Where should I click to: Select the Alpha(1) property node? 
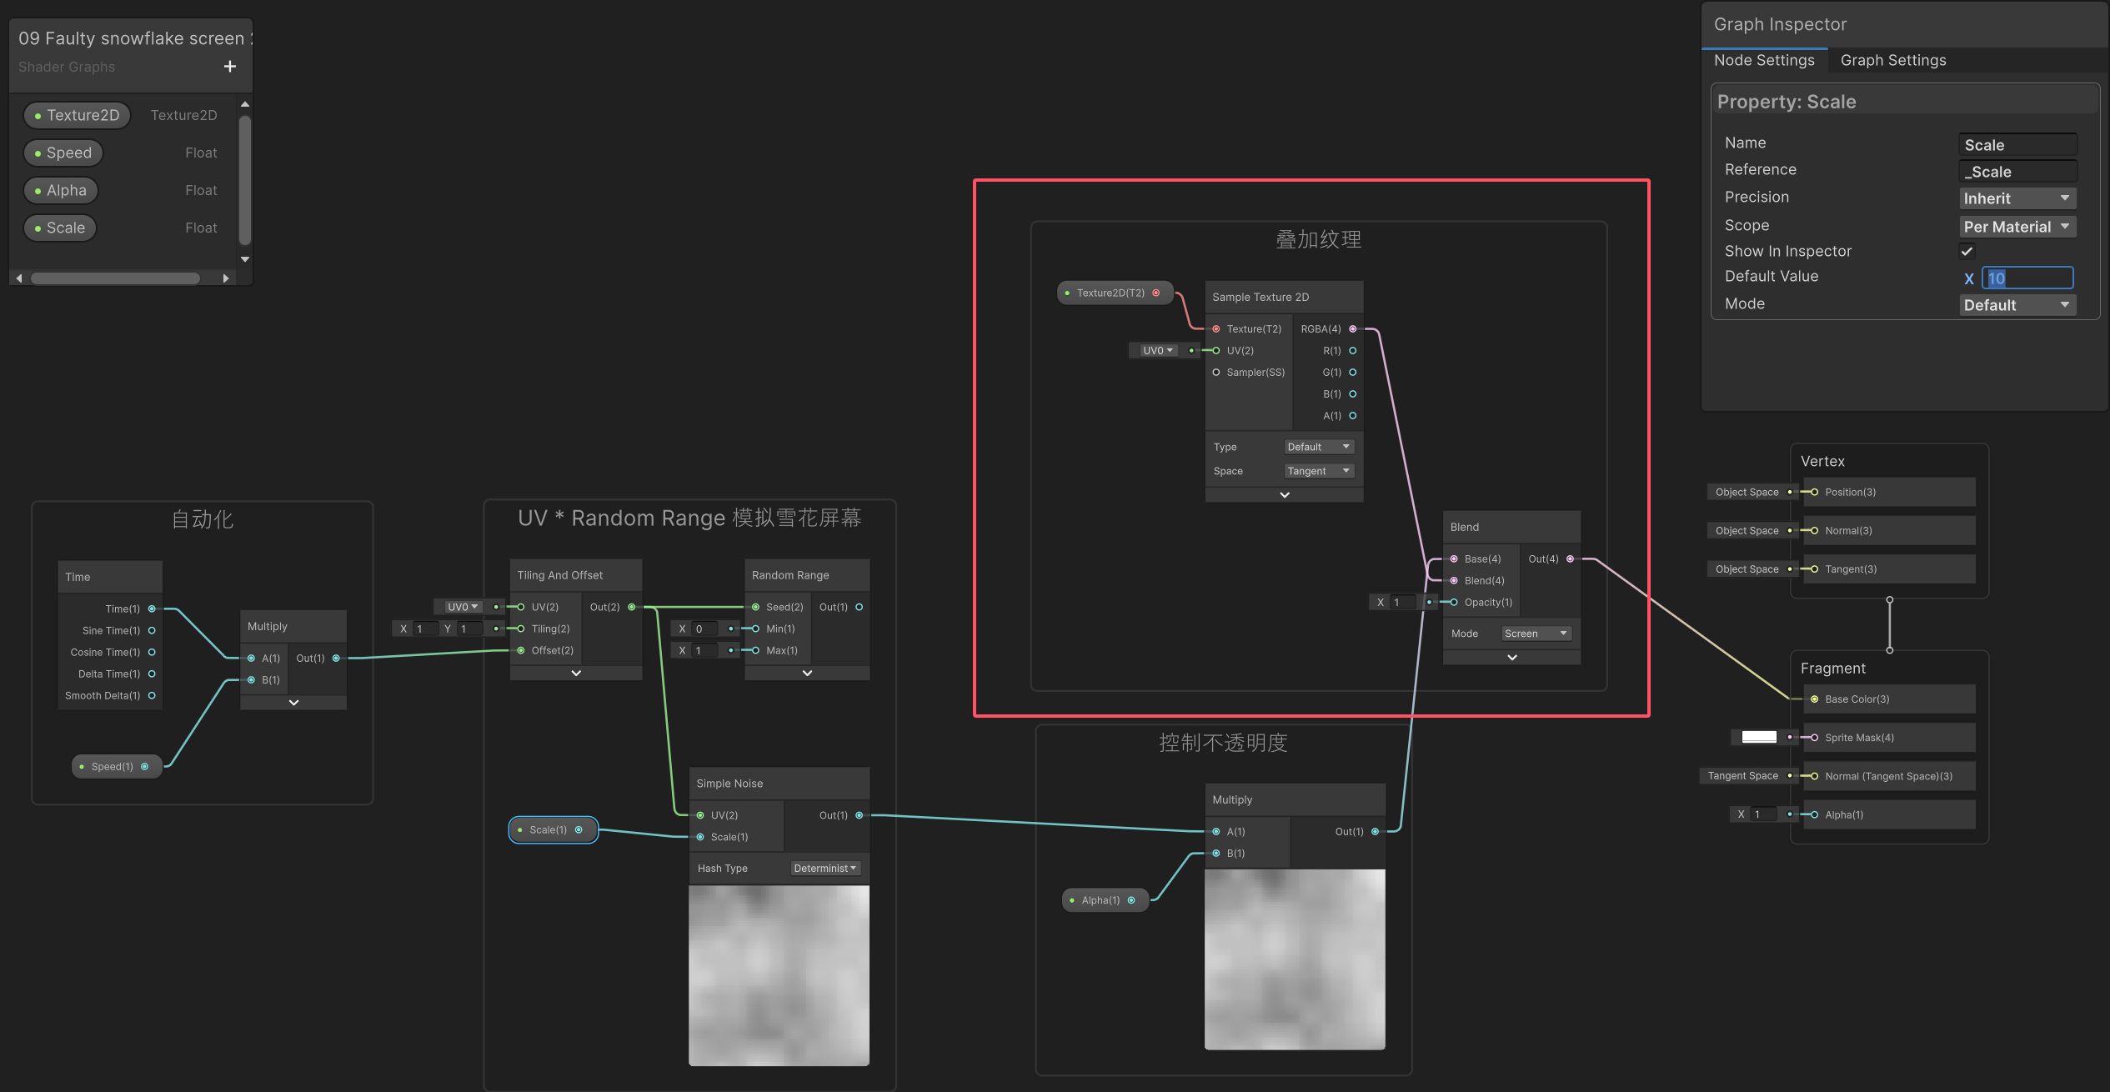pyautogui.click(x=1105, y=900)
